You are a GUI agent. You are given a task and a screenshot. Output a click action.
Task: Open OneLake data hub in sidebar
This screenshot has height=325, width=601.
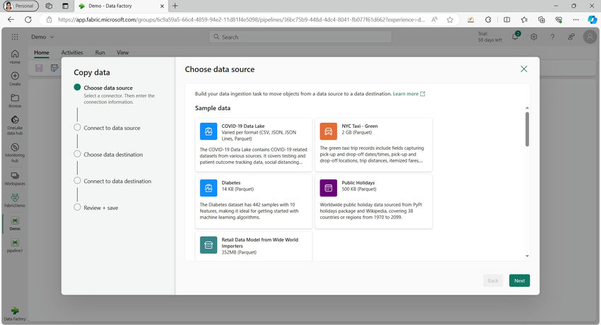(15, 125)
